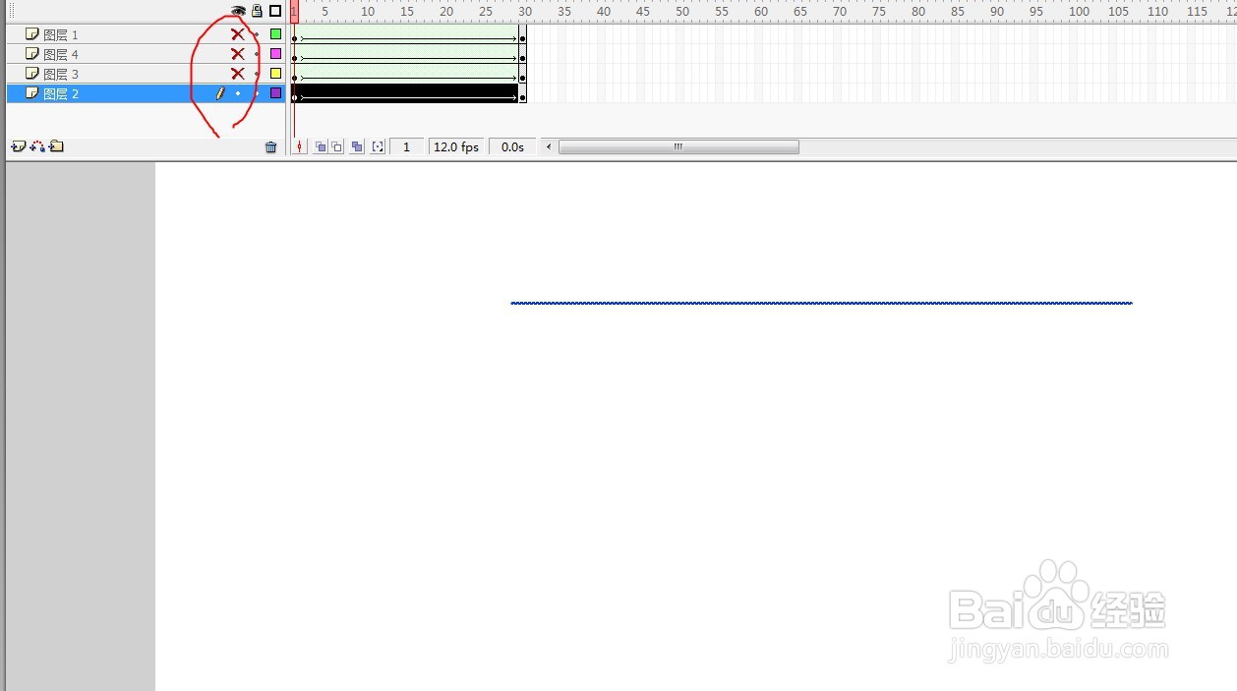This screenshot has height=691, width=1237.
Task: Insert a new layer
Action: 18,146
